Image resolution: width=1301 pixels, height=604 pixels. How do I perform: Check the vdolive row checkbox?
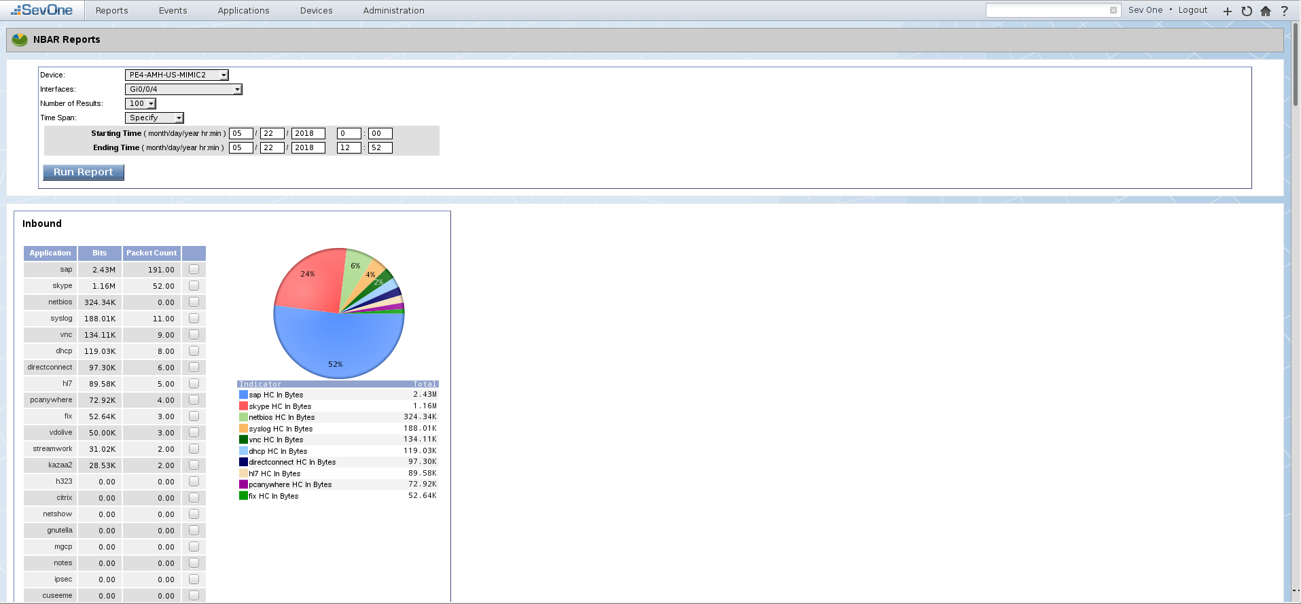pyautogui.click(x=194, y=433)
